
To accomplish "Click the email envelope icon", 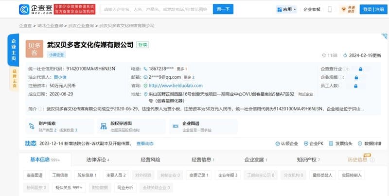I will (x=145, y=77).
